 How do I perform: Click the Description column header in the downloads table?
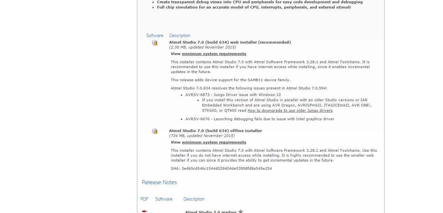(x=180, y=35)
